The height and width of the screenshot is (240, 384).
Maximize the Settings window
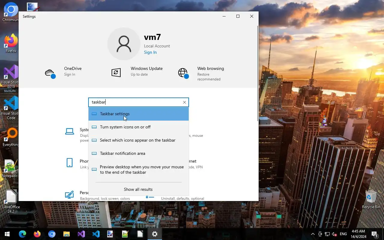(x=238, y=16)
